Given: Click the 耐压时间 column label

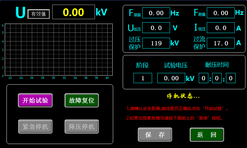Looking at the screenshot, I should [217, 65].
